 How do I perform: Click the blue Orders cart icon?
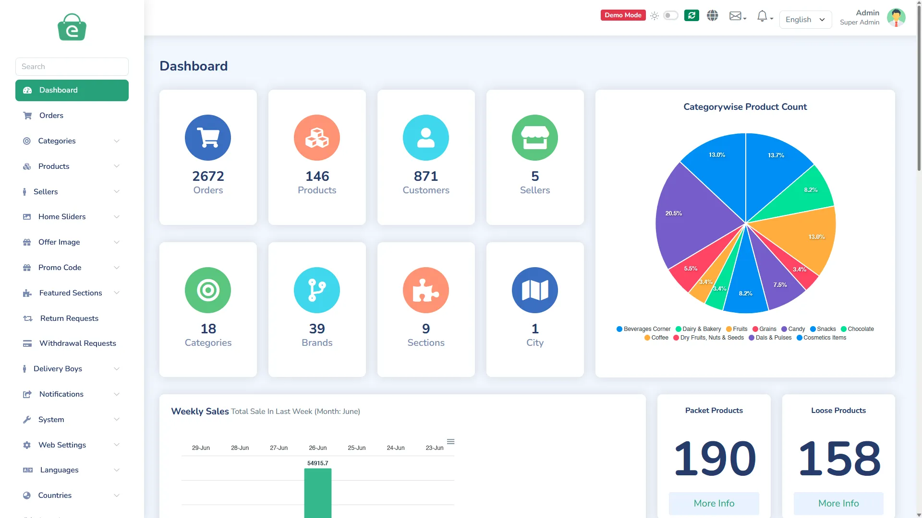tap(208, 138)
